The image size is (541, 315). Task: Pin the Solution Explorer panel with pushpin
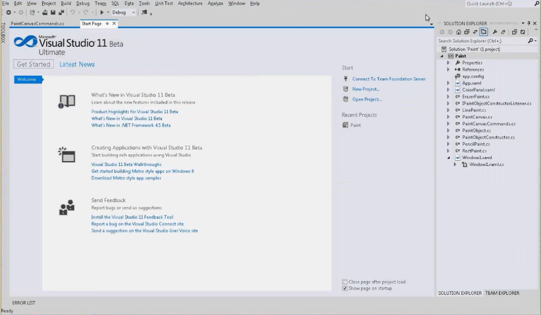(x=529, y=23)
